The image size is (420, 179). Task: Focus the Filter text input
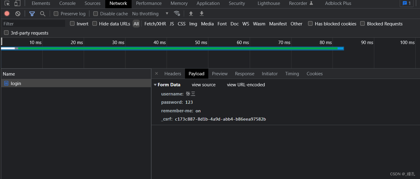[33, 24]
